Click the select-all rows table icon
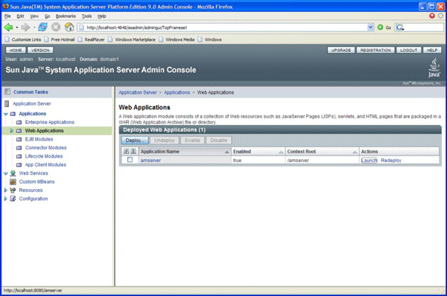This screenshot has height=296, width=447. tap(127, 152)
